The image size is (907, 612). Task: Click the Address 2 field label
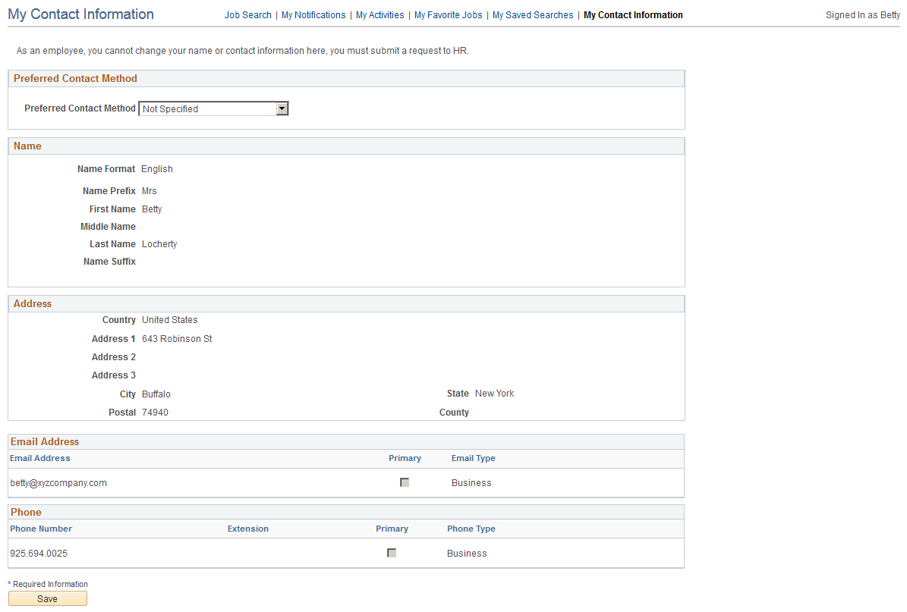click(113, 357)
